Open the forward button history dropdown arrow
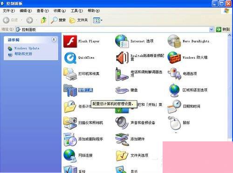The height and width of the screenshot is (173, 233). pos(36,20)
